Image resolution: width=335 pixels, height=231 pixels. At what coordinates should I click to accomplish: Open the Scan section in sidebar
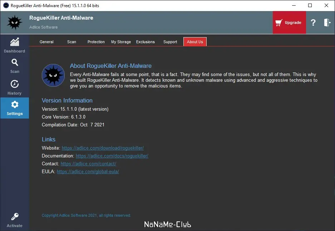[15, 66]
